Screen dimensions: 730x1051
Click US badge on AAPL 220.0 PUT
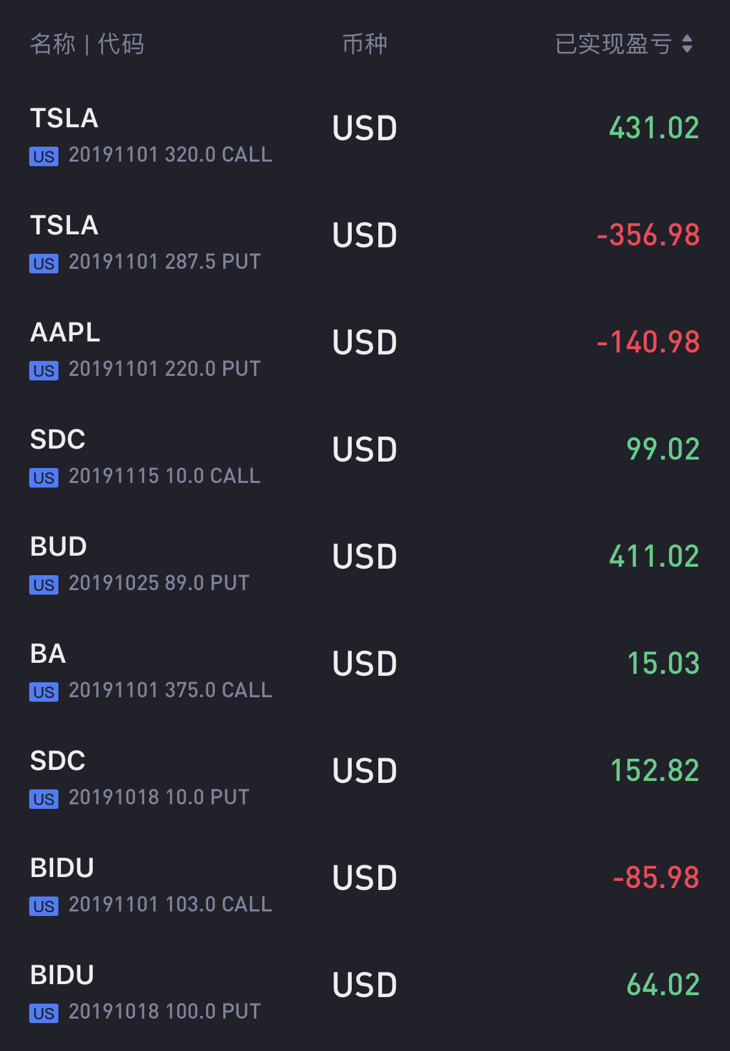click(43, 371)
